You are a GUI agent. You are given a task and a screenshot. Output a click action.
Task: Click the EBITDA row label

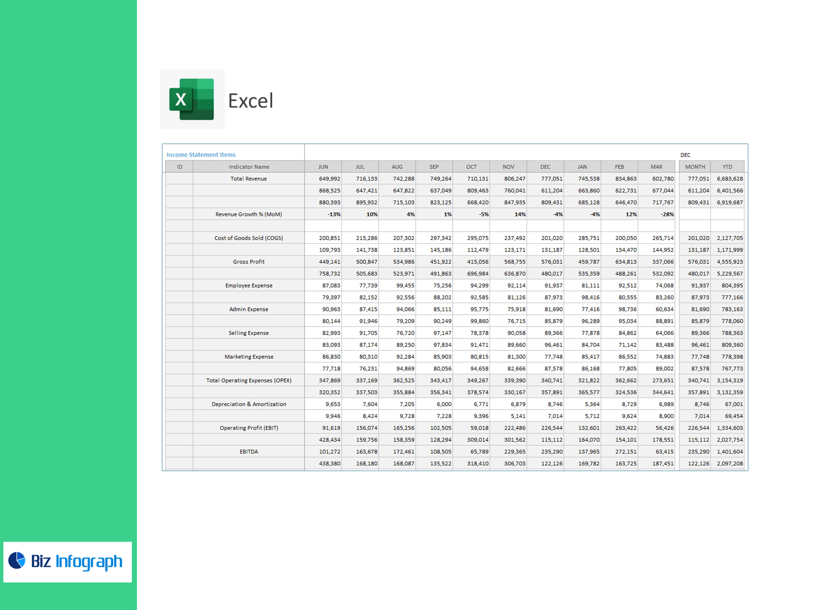click(249, 452)
